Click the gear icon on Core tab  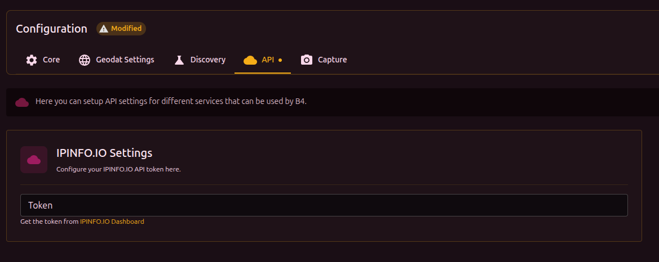(x=32, y=60)
